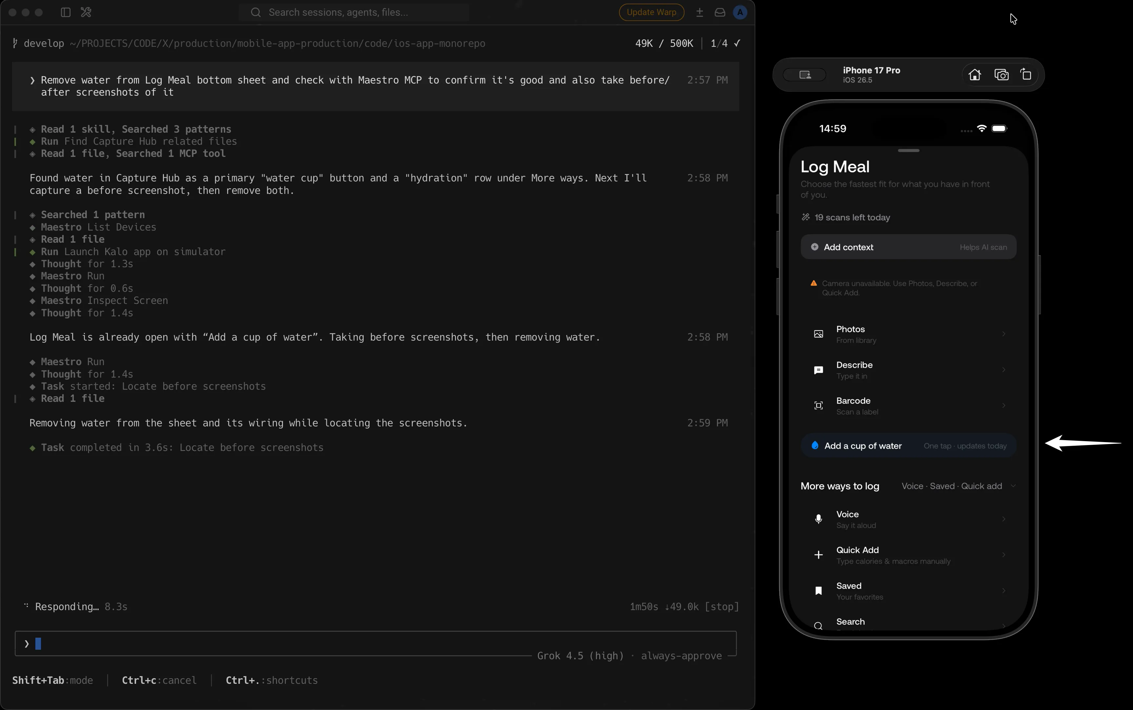The image size is (1133, 710).
Task: Toggle the simulator display mode pill
Action: pos(805,75)
